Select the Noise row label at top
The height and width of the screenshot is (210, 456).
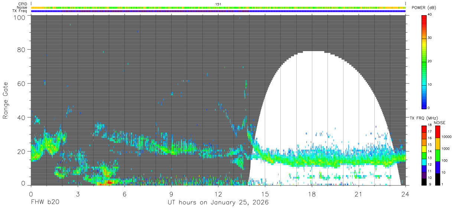pos(22,7)
